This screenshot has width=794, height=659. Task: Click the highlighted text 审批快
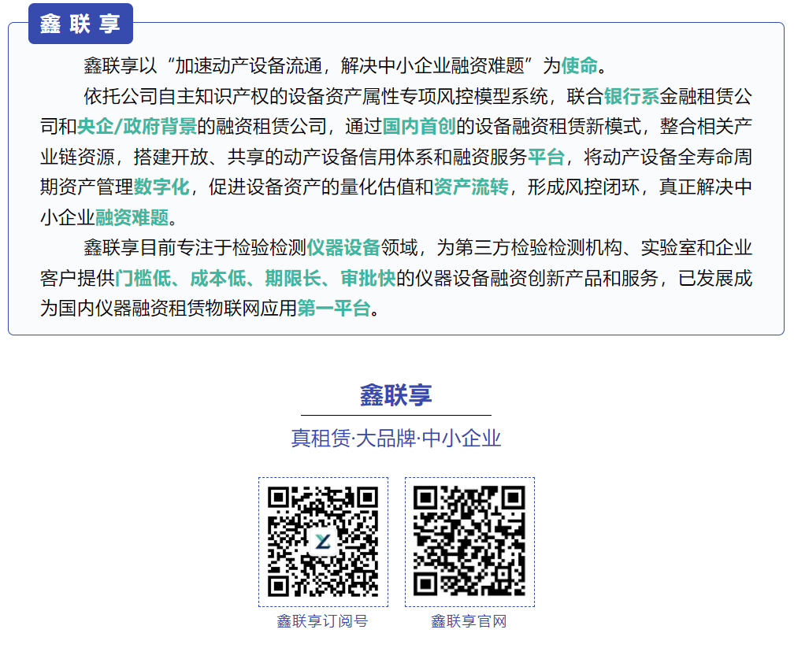point(368,278)
